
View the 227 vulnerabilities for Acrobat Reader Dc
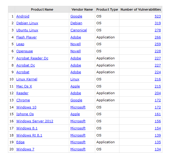point(158,58)
